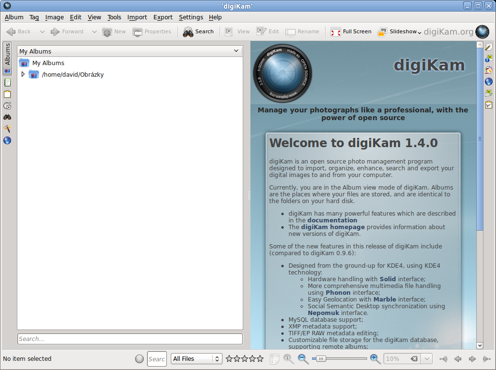Open the Tags sidebar notebook icon

click(7, 82)
